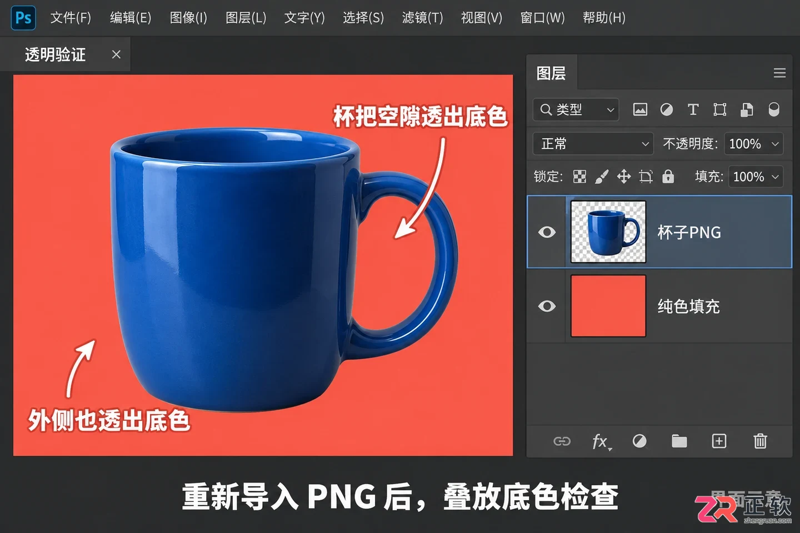Image resolution: width=800 pixels, height=533 pixels.
Task: Open the 帮助(H) menu
Action: click(604, 18)
